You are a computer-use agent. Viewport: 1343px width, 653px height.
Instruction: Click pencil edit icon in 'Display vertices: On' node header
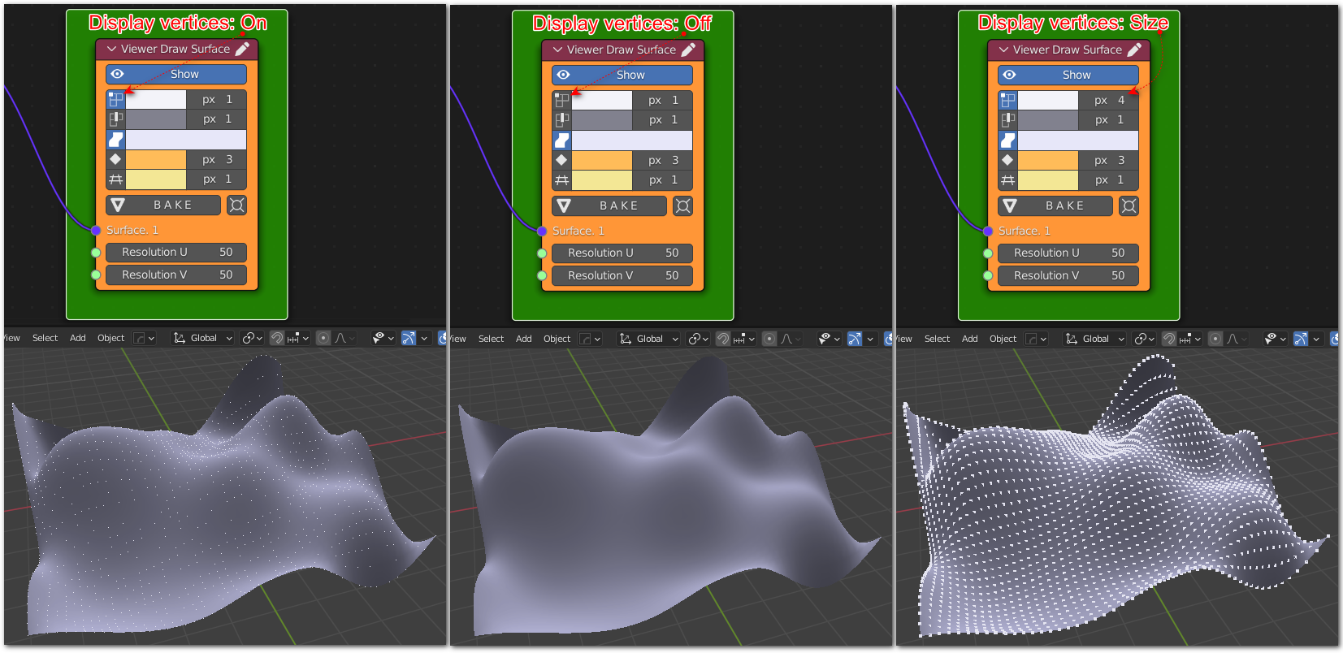point(242,49)
